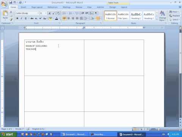Toggle italic formatting
The height and width of the screenshot is (137, 182).
point(21,18)
